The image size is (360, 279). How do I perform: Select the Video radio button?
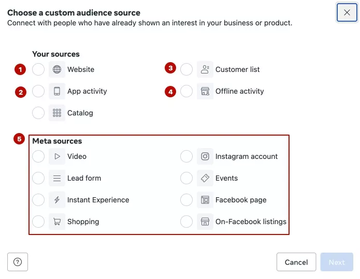pyautogui.click(x=38, y=156)
